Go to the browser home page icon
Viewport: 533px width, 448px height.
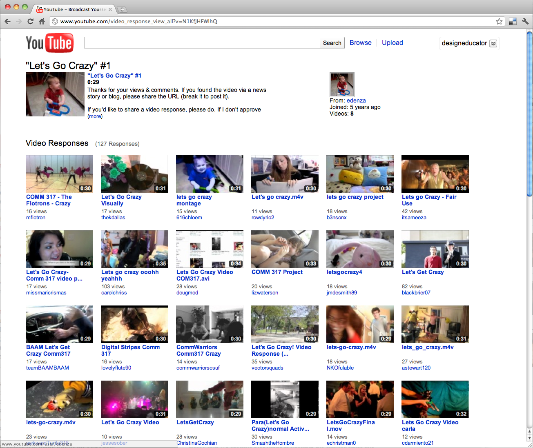42,22
